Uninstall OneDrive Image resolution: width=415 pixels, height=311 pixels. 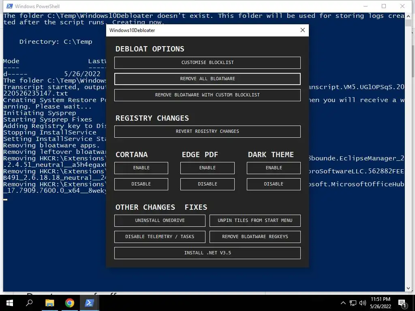coord(160,221)
